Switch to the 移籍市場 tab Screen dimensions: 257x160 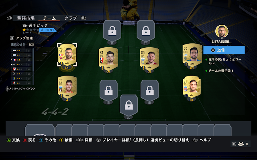[26, 18]
